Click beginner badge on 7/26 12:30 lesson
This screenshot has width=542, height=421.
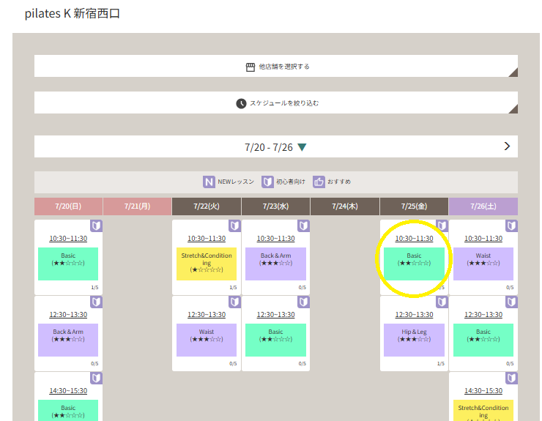pyautogui.click(x=511, y=302)
